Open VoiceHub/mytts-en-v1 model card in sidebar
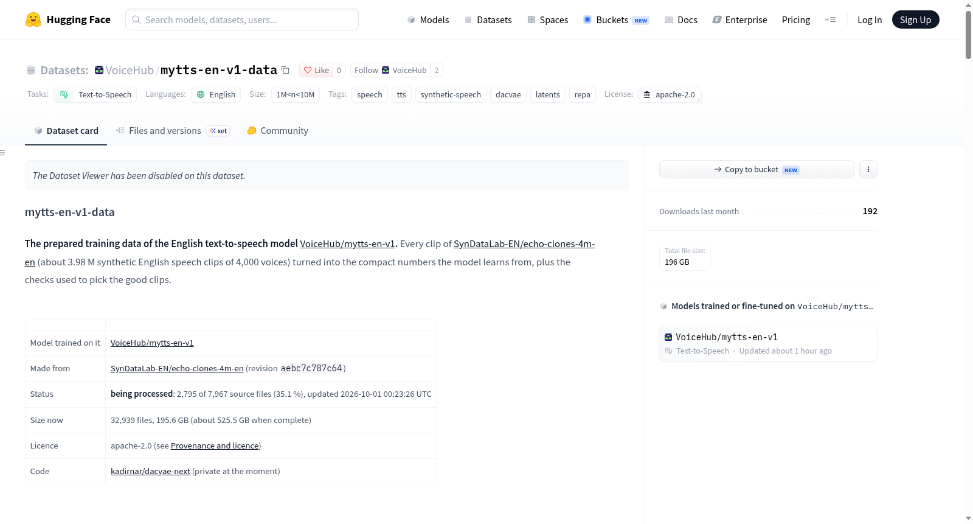The width and height of the screenshot is (973, 524). [768, 344]
